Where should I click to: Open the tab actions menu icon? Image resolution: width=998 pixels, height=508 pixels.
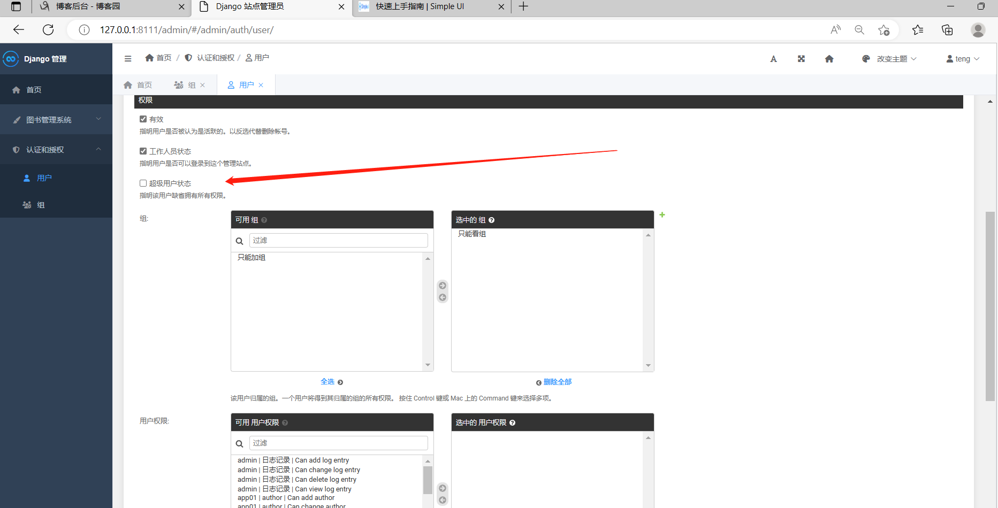16,6
